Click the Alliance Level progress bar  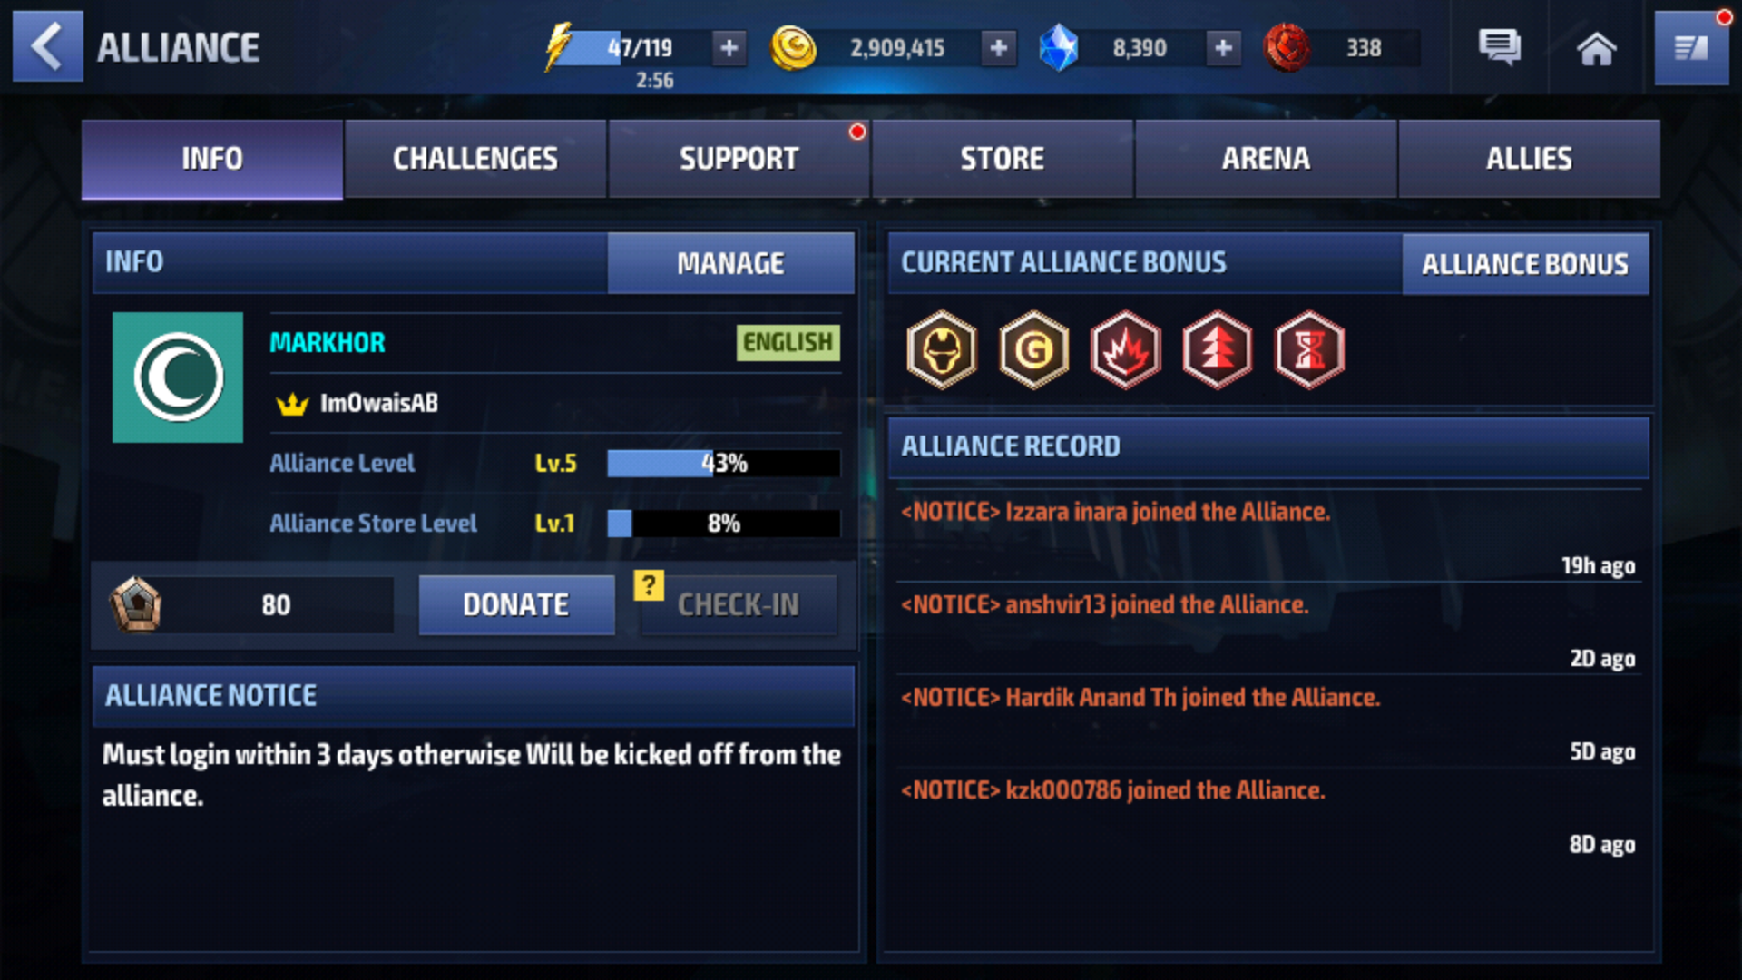723,463
